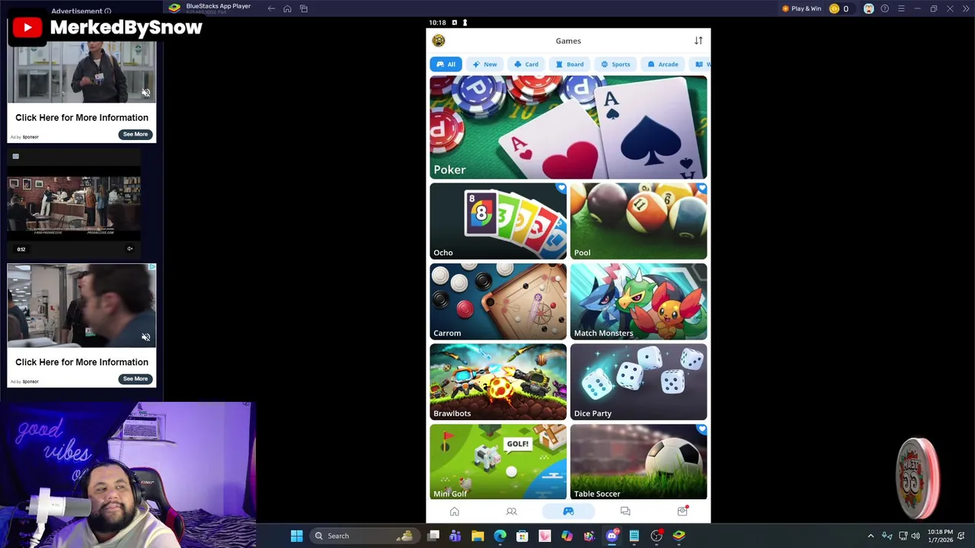
Task: Select the Arcade category tab
Action: [663, 64]
